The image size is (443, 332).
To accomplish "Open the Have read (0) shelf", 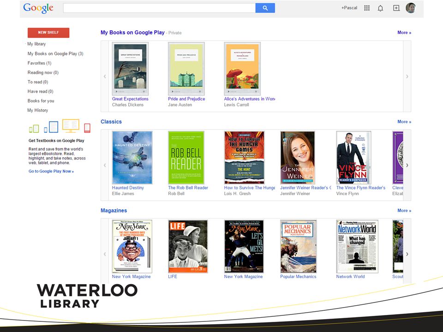I will pos(41,91).
